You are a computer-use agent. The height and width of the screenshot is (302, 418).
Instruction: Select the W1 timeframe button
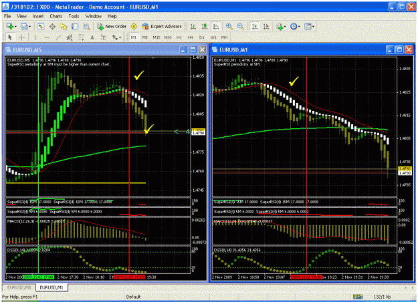213,37
